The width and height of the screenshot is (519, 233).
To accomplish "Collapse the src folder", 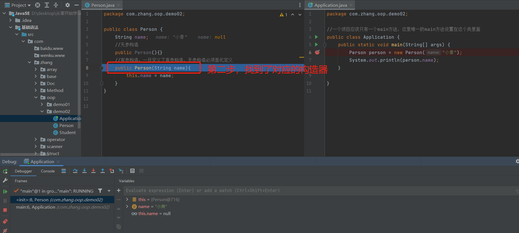I will [17, 34].
